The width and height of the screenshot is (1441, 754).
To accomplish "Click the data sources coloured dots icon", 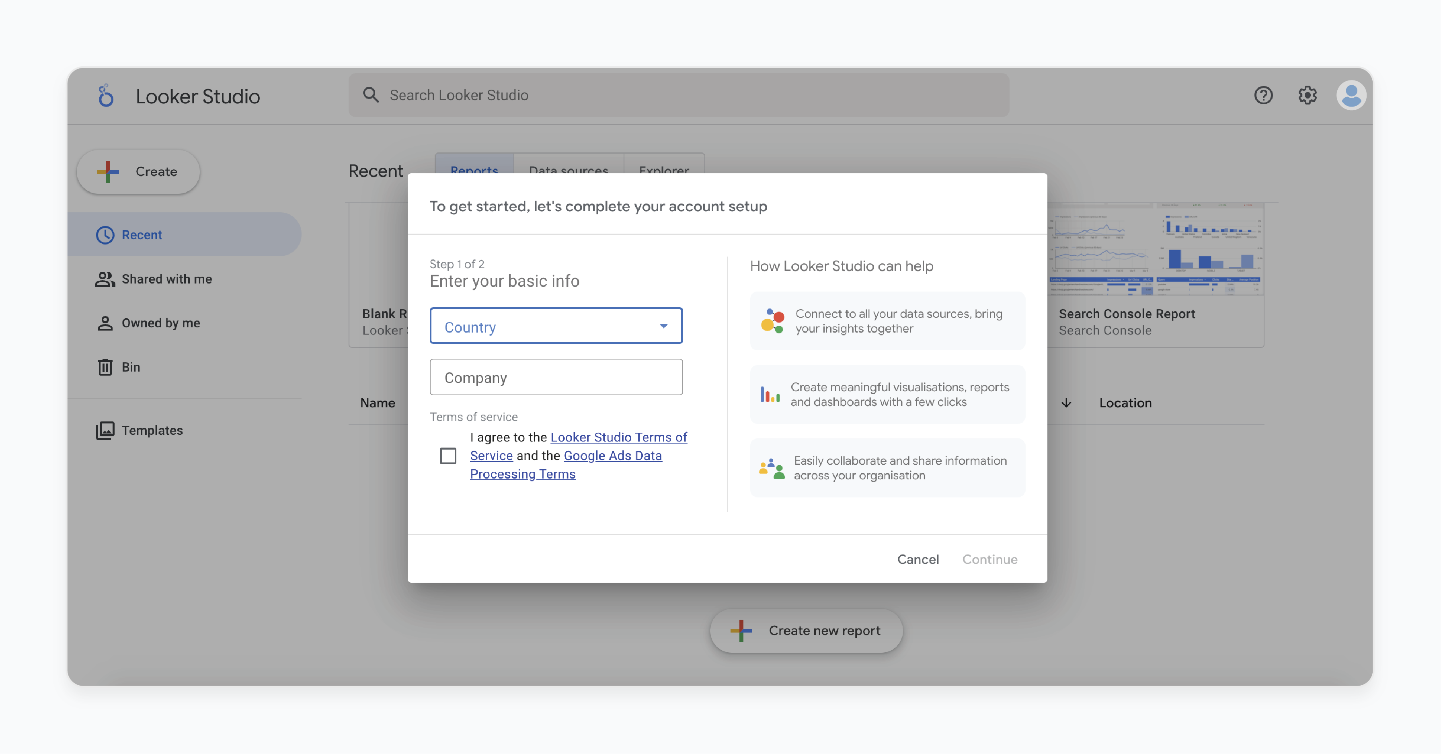I will 772,321.
